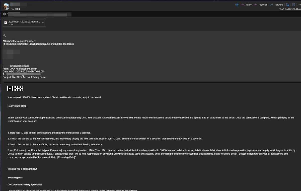
Task: Click 'Wishing you a pleasant day!' text
Action: click(x=22, y=169)
